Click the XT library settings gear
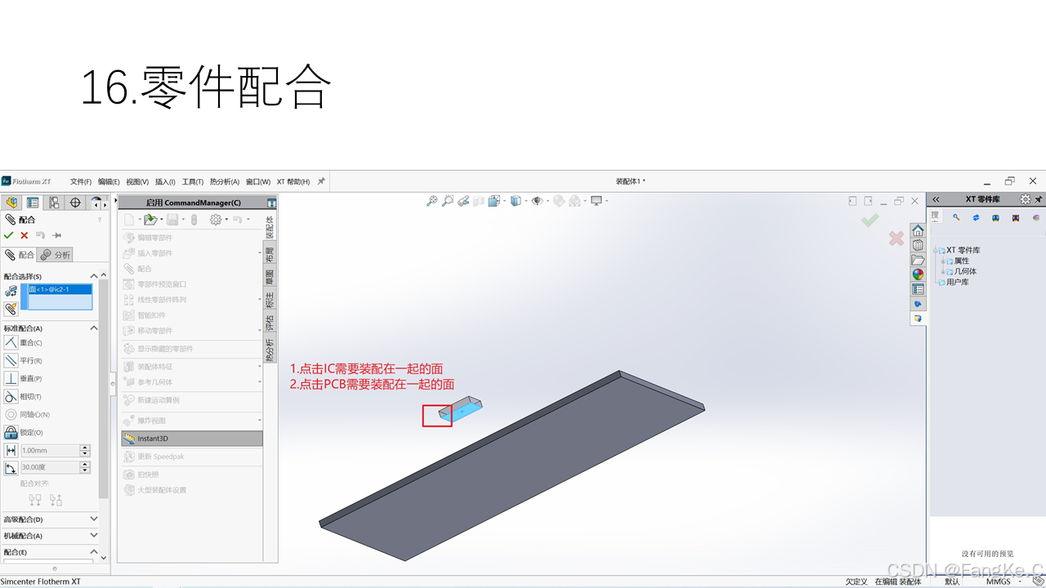1046x588 pixels. pyautogui.click(x=1026, y=199)
